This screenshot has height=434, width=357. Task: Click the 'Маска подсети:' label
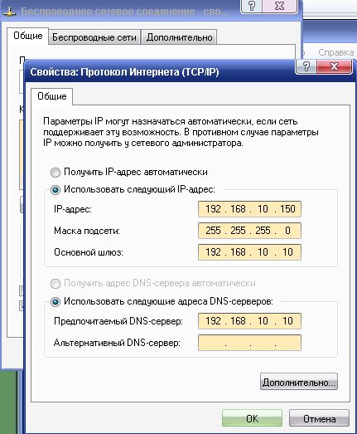[x=87, y=231]
